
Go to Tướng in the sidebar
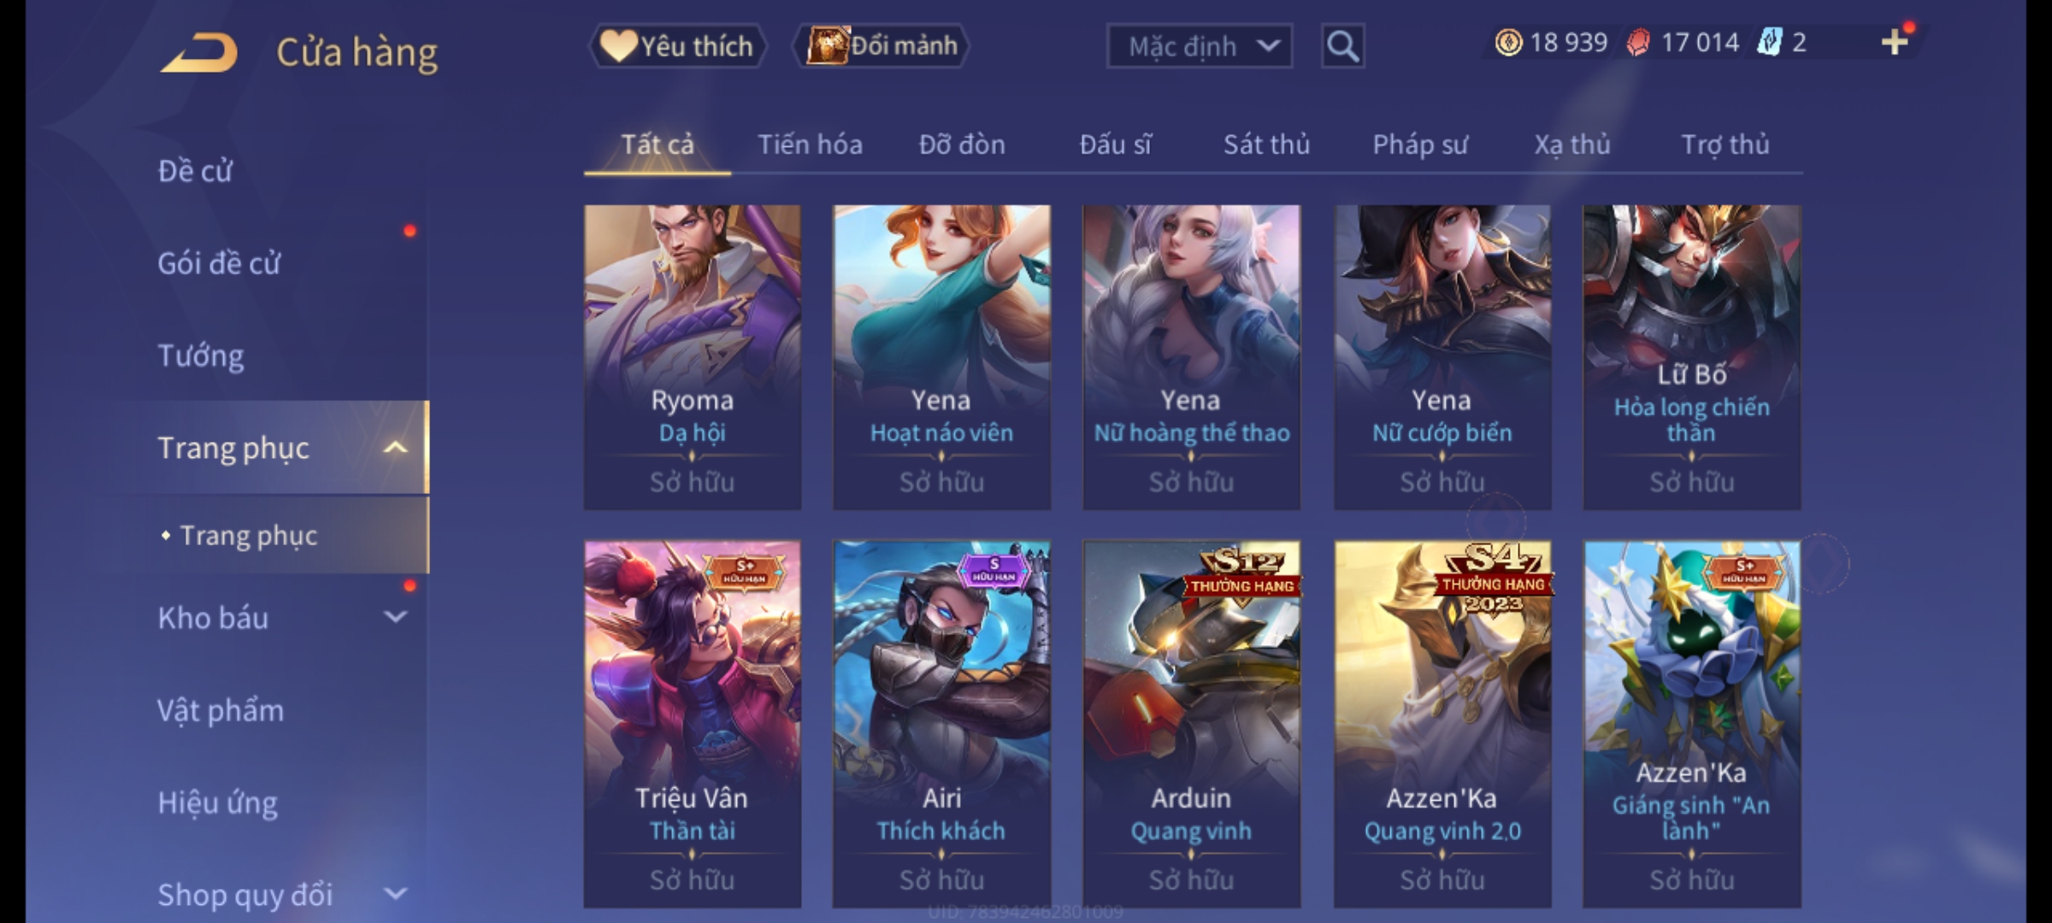[201, 355]
